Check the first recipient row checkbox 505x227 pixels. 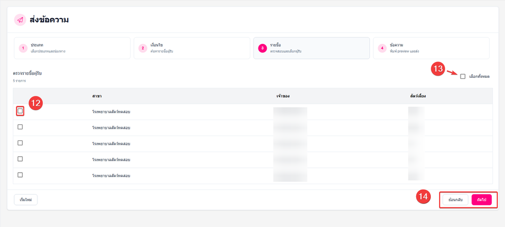(20, 111)
